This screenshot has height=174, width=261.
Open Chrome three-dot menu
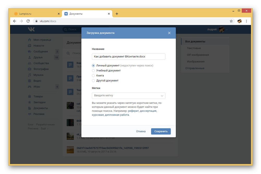pos(247,21)
